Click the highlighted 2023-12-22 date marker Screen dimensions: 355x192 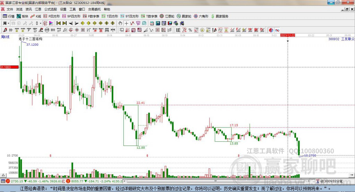(287, 35)
